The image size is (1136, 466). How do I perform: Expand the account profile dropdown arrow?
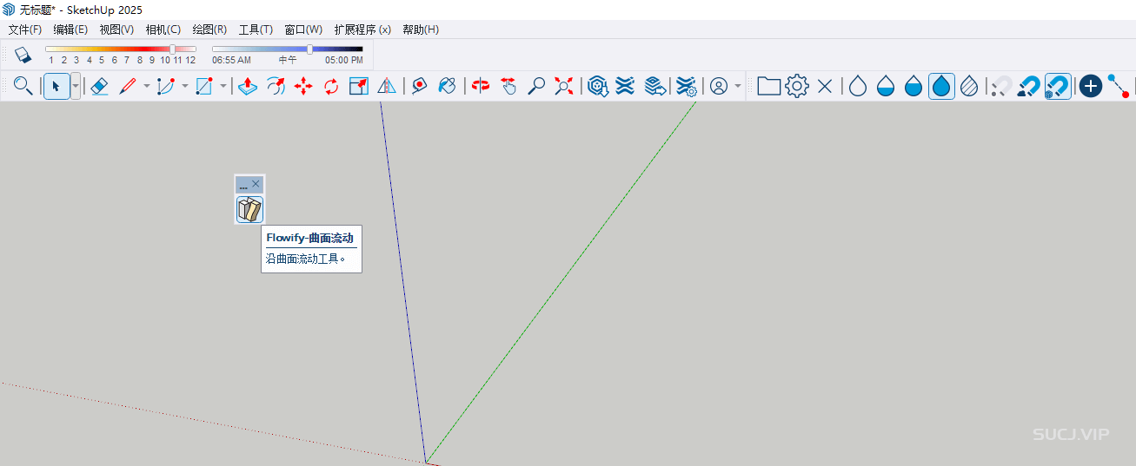point(738,86)
